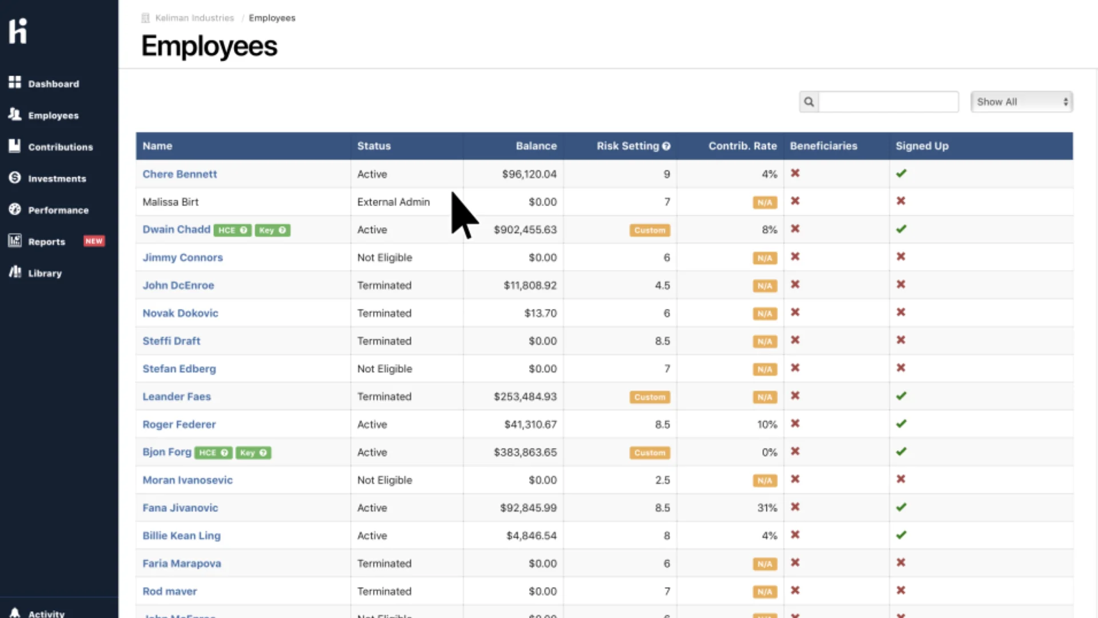Open Bjon Forg's employee profile
1098x618 pixels.
coord(166,452)
